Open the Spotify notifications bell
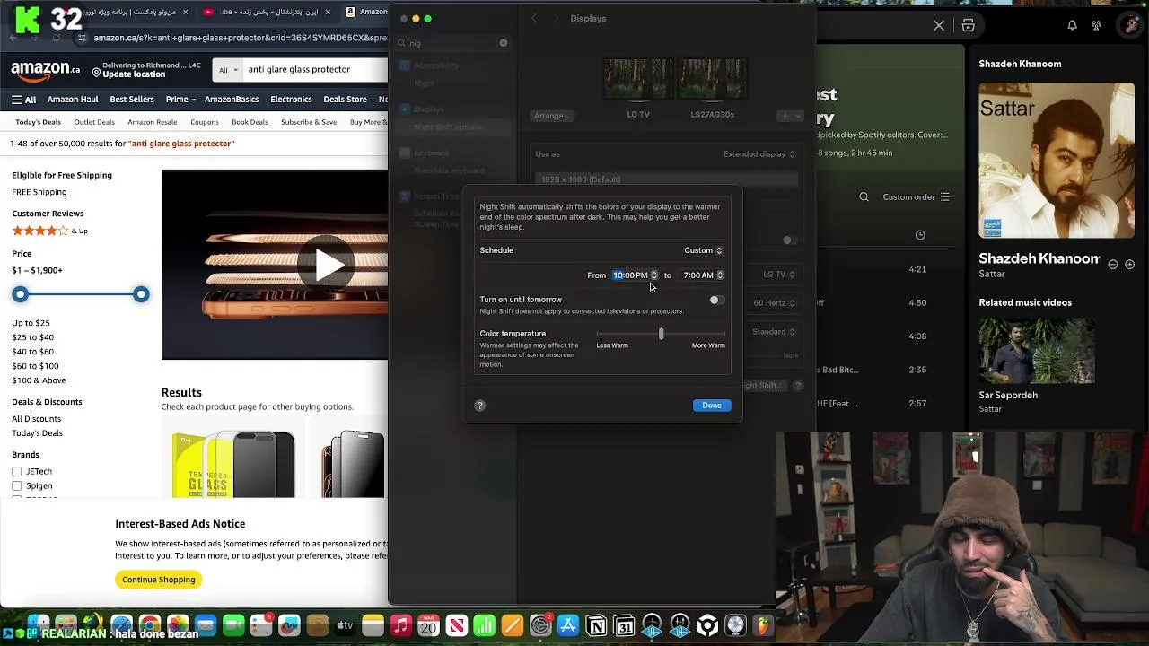1149x646 pixels. click(1072, 25)
